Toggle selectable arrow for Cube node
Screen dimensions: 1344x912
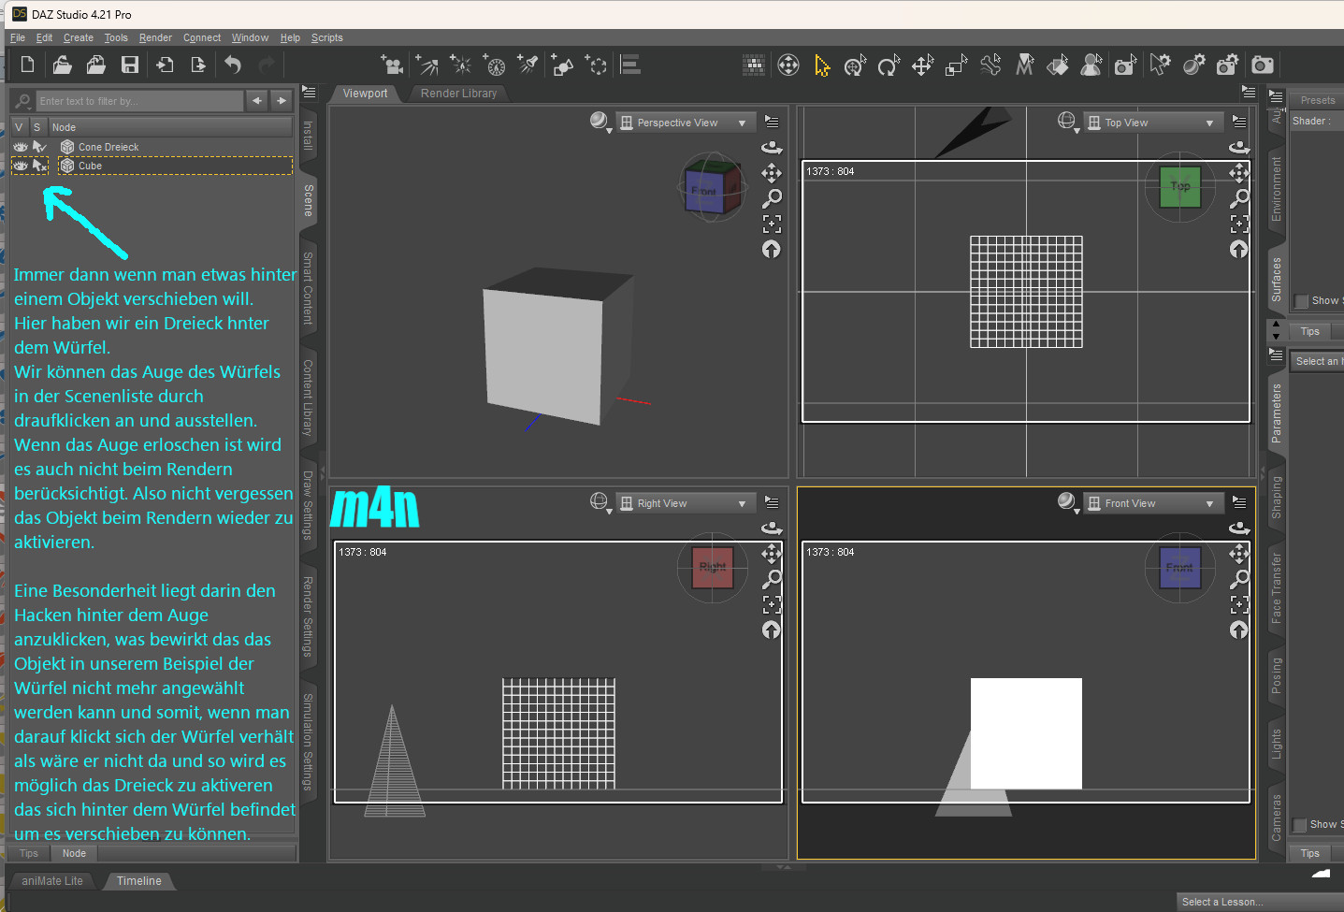tap(39, 166)
